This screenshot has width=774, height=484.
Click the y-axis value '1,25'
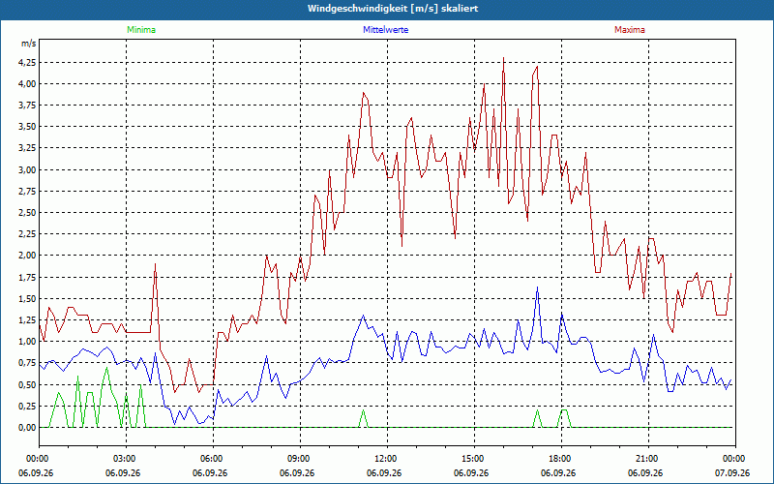click(27, 320)
